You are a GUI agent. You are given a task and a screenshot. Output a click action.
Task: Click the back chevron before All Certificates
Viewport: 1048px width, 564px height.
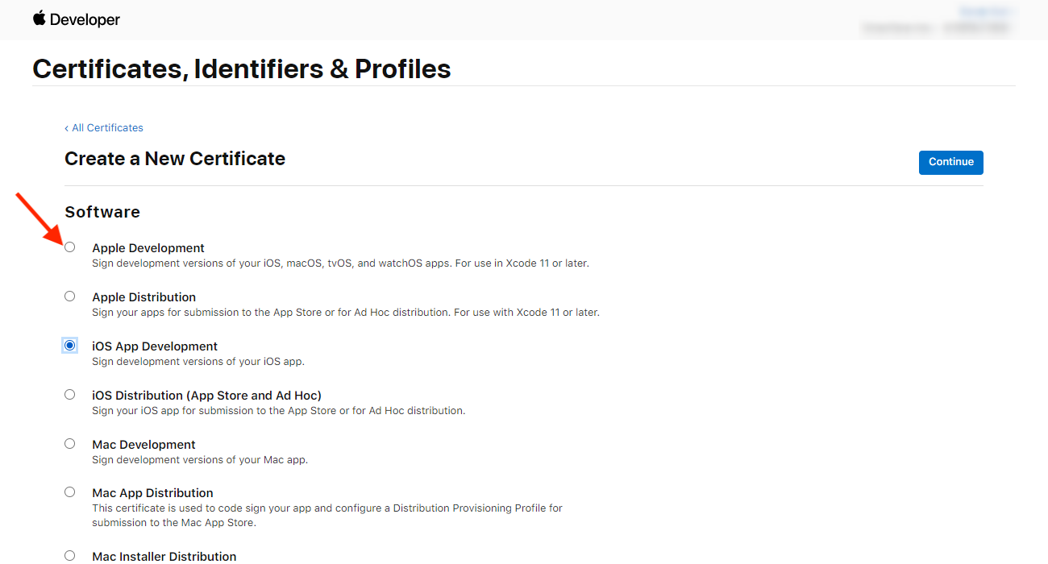[x=67, y=128]
